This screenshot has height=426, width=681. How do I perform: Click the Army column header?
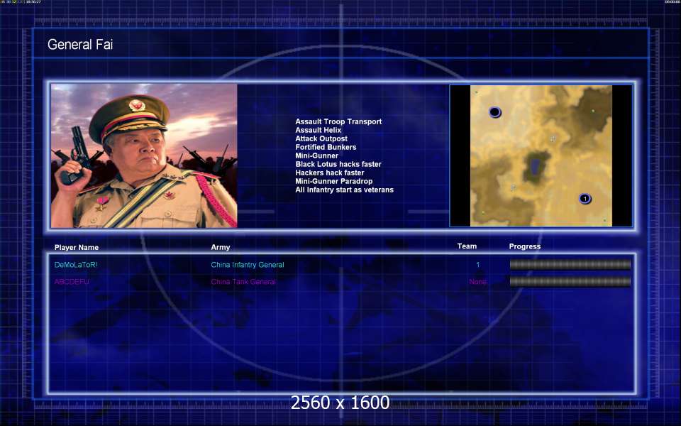(221, 247)
